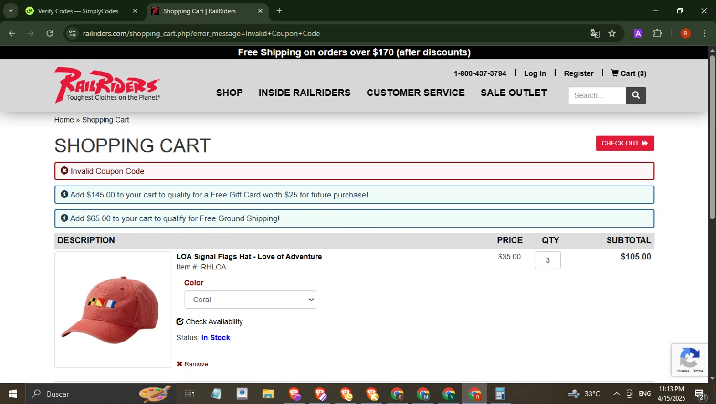This screenshot has height=404, width=716.
Task: Open the Chrome three-dot menu
Action: (x=705, y=33)
